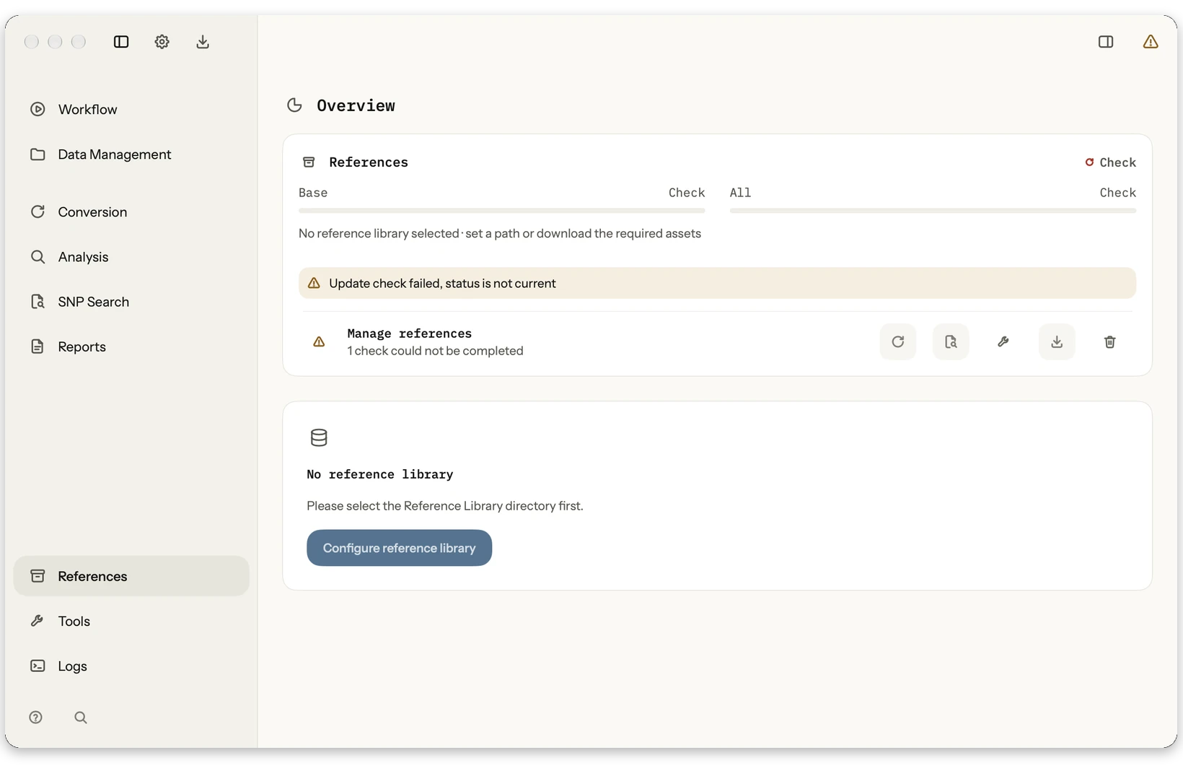Image resolution: width=1183 pixels, height=776 pixels.
Task: Click the Base progress bar
Action: tap(501, 211)
